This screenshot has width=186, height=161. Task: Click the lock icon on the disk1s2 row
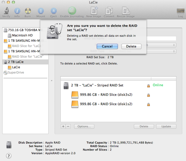pos(148,104)
